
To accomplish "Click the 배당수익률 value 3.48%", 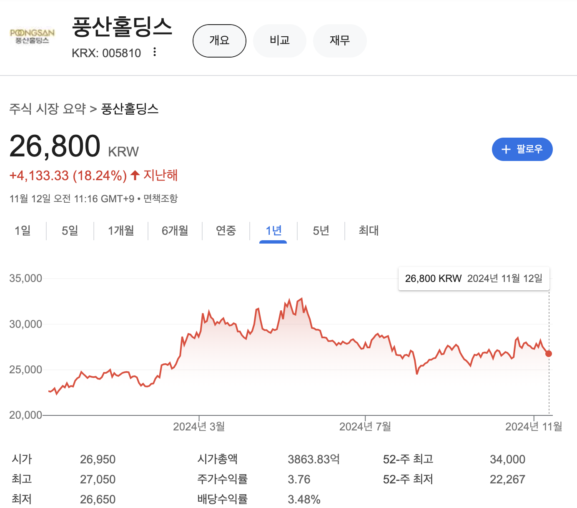I will [304, 499].
